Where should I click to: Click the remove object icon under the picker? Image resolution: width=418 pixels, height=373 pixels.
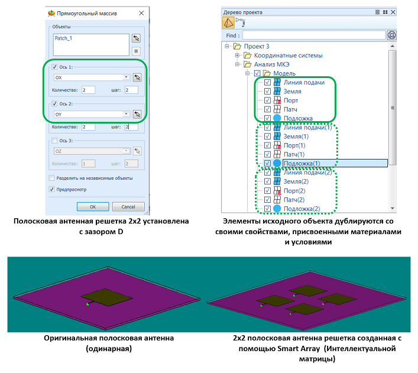[137, 51]
